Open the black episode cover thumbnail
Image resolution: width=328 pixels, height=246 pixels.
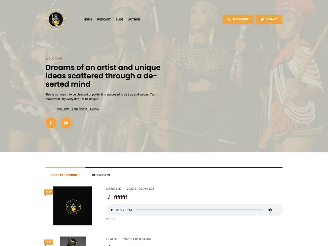tap(73, 206)
